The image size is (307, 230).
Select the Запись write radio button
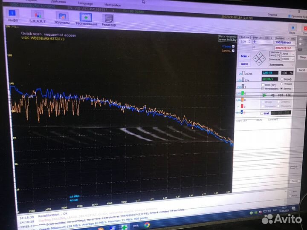click(x=281, y=89)
